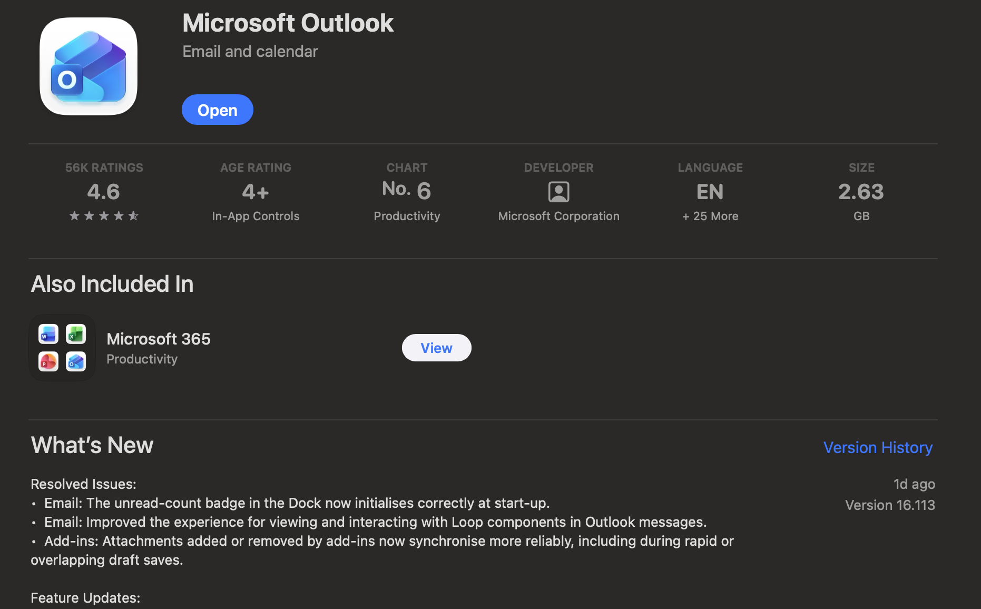The image size is (981, 609).
Task: Click the Feature Updates text
Action: pos(85,598)
